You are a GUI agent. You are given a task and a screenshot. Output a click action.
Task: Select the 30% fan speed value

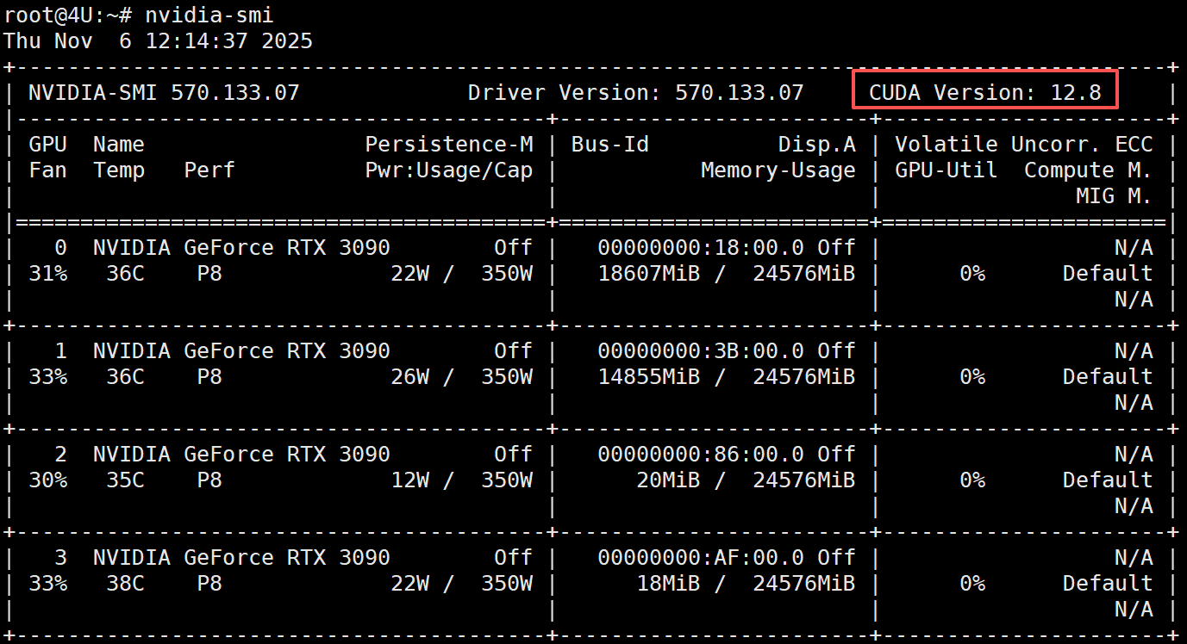47,480
